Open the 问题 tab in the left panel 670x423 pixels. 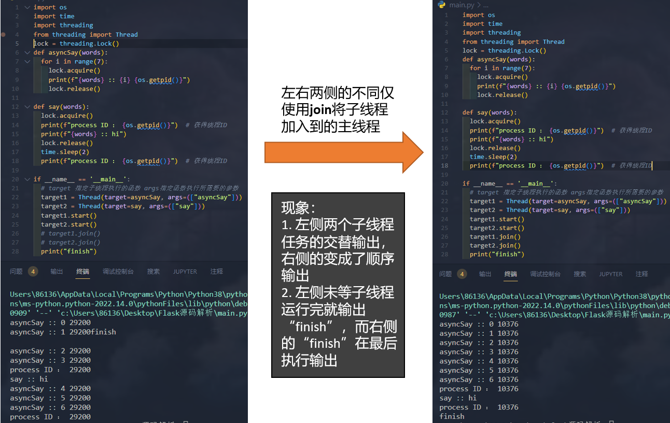(16, 272)
